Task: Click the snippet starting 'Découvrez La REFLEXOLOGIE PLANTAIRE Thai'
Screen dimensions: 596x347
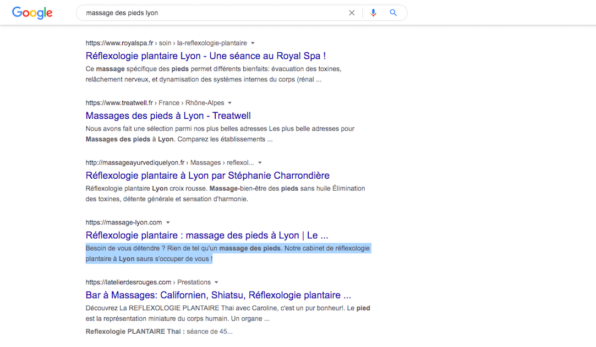Action: point(228,313)
